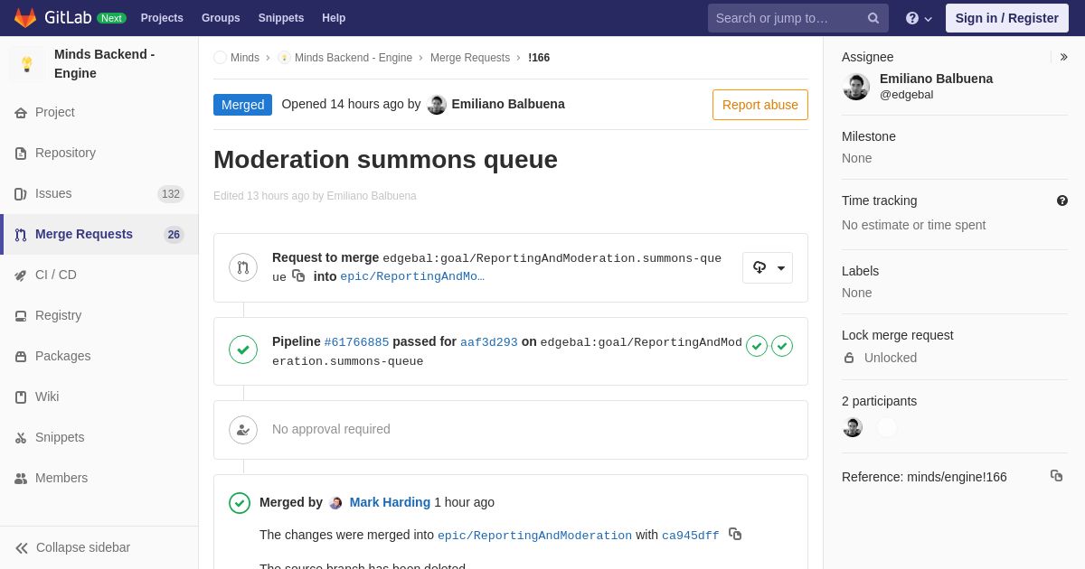Click the first pipeline stage check icon
This screenshot has width=1085, height=569.
pos(757,346)
